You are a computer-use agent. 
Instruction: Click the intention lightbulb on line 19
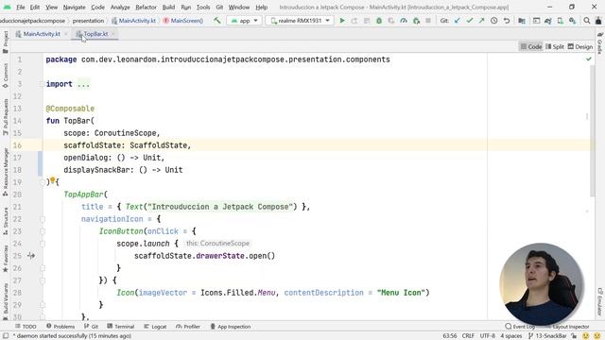[x=53, y=180]
